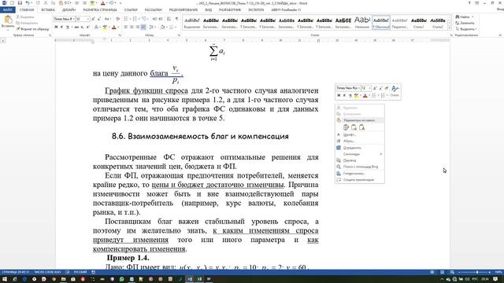Click the ribbon font color button
Image resolution: width=504 pixels, height=283 pixels.
pyautogui.click(x=113, y=28)
